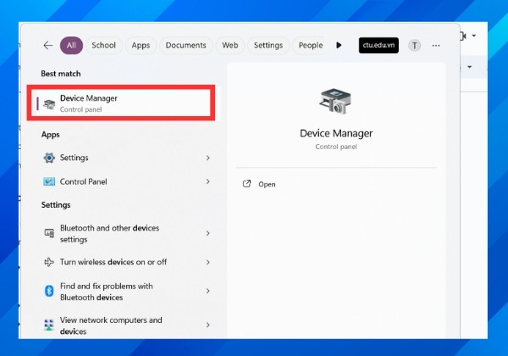Expand Find and fix Bluetooth problems chevron
The image size is (508, 356).
tap(208, 291)
